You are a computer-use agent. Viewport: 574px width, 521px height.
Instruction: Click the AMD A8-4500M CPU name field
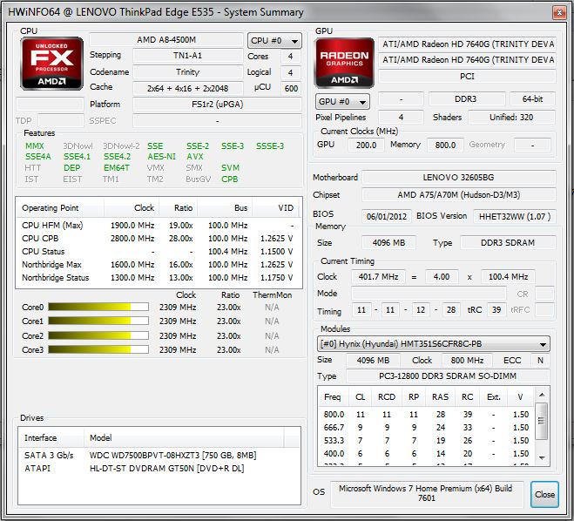[166, 39]
